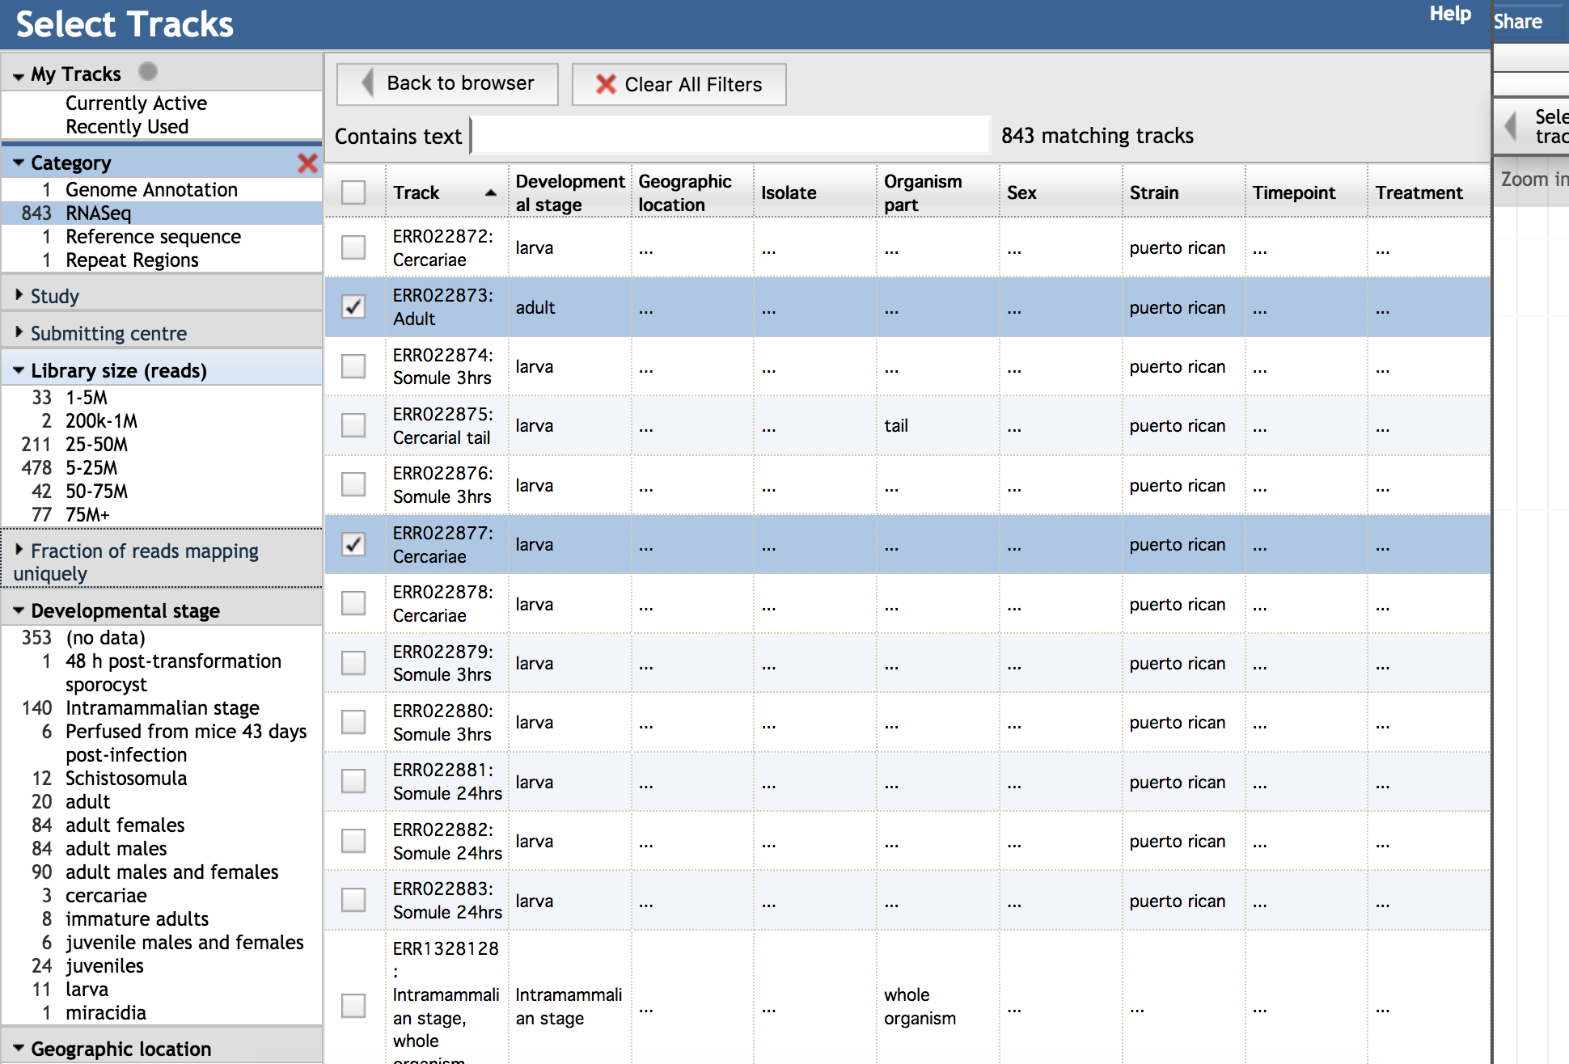The height and width of the screenshot is (1064, 1569).
Task: Click the Back to browser arrow icon
Action: [367, 82]
